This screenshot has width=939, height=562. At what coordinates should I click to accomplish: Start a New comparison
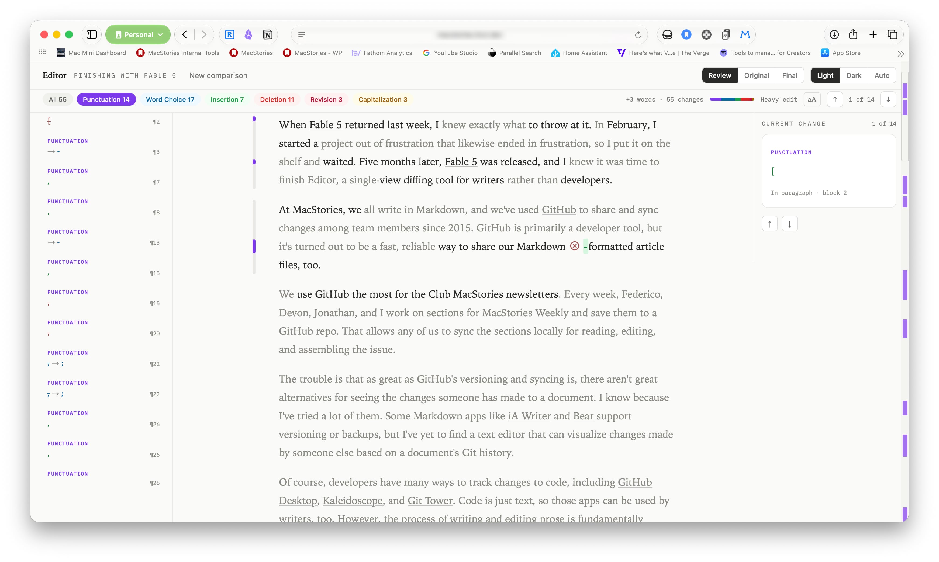pyautogui.click(x=218, y=75)
